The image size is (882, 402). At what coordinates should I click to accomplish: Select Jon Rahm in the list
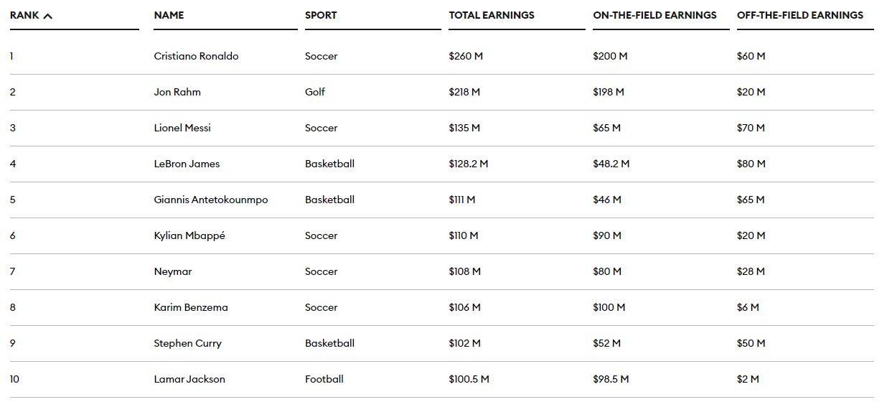[x=177, y=92]
